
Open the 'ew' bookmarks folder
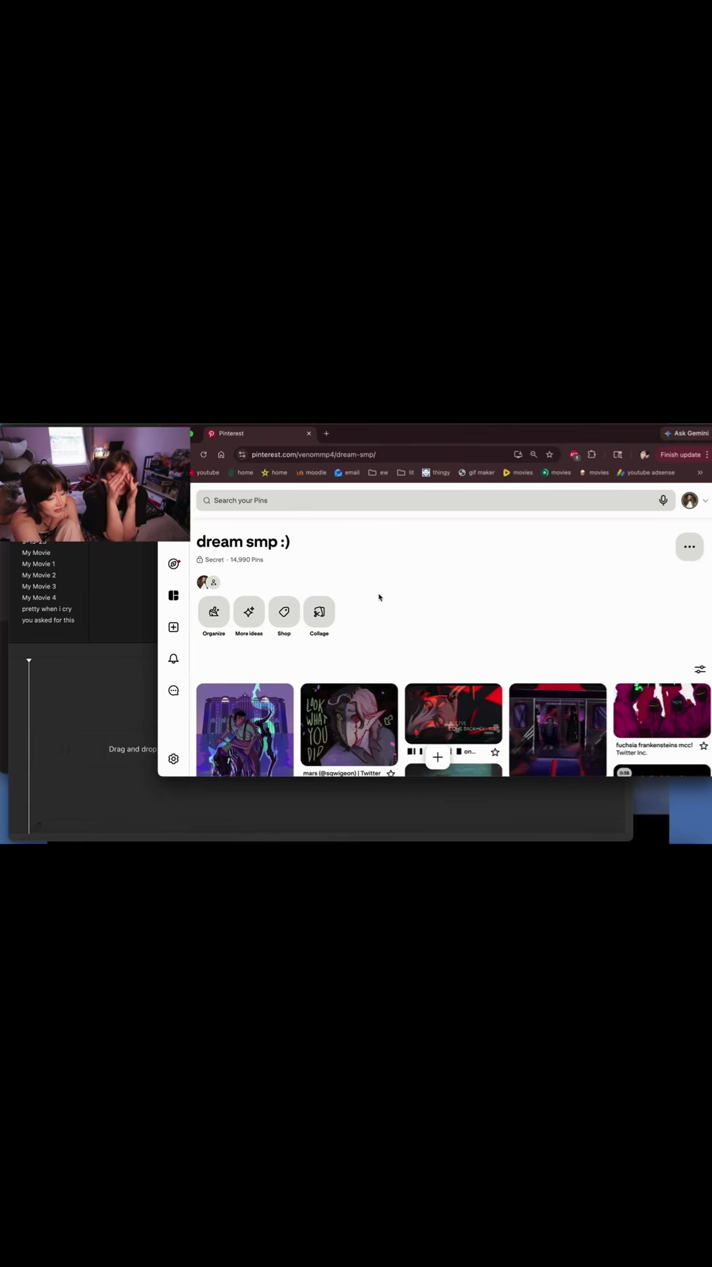click(378, 472)
